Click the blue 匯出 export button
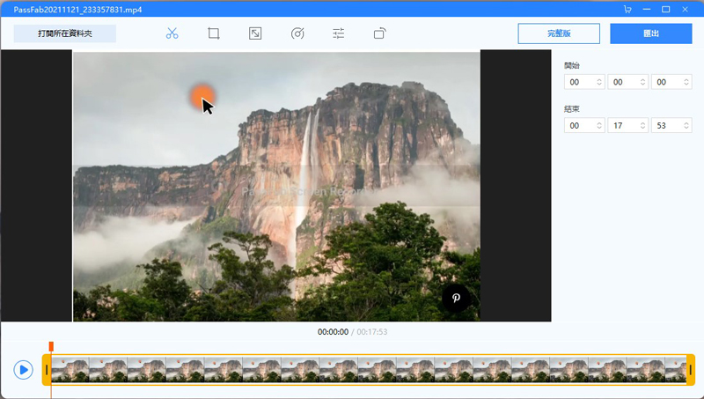This screenshot has width=704, height=399. point(650,33)
